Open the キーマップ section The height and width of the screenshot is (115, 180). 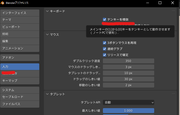point(20,81)
